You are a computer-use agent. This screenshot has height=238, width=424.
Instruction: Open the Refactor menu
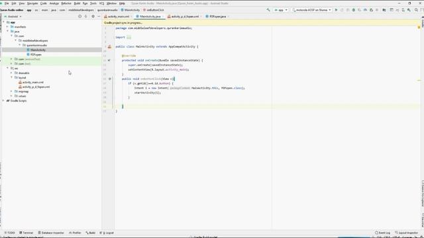click(66, 3)
